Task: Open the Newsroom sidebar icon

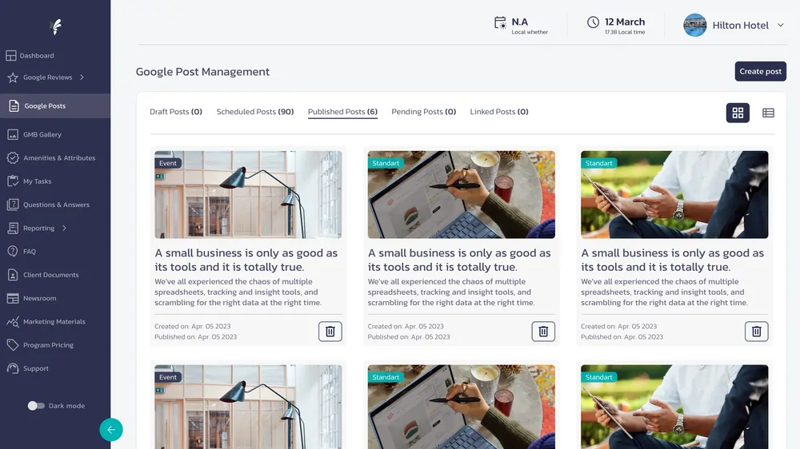Action: [13, 298]
